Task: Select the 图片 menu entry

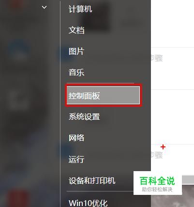Action: pyautogui.click(x=76, y=51)
